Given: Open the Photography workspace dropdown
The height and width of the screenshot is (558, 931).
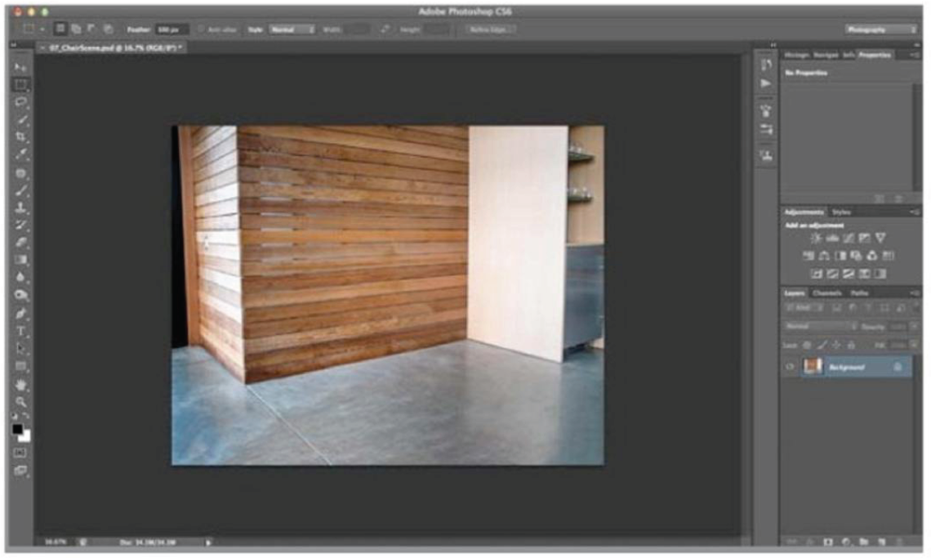Looking at the screenshot, I should click(x=881, y=29).
